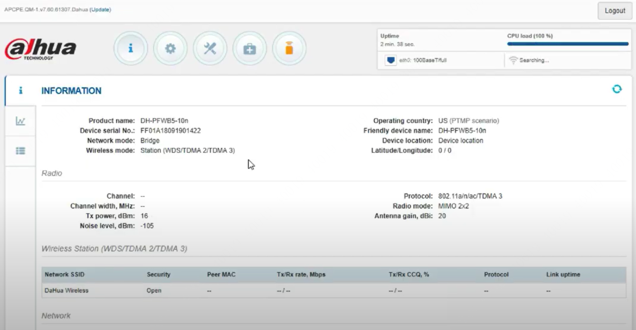This screenshot has width=636, height=330.
Task: Open the Information round icon in top navigation
Action: click(130, 48)
